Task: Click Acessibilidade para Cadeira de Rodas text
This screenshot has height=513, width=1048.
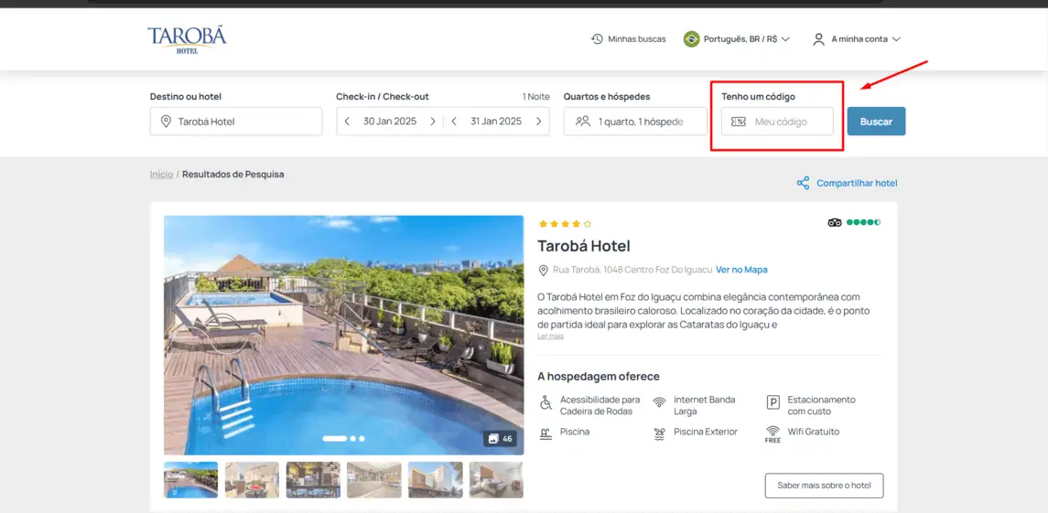Action: [x=600, y=405]
